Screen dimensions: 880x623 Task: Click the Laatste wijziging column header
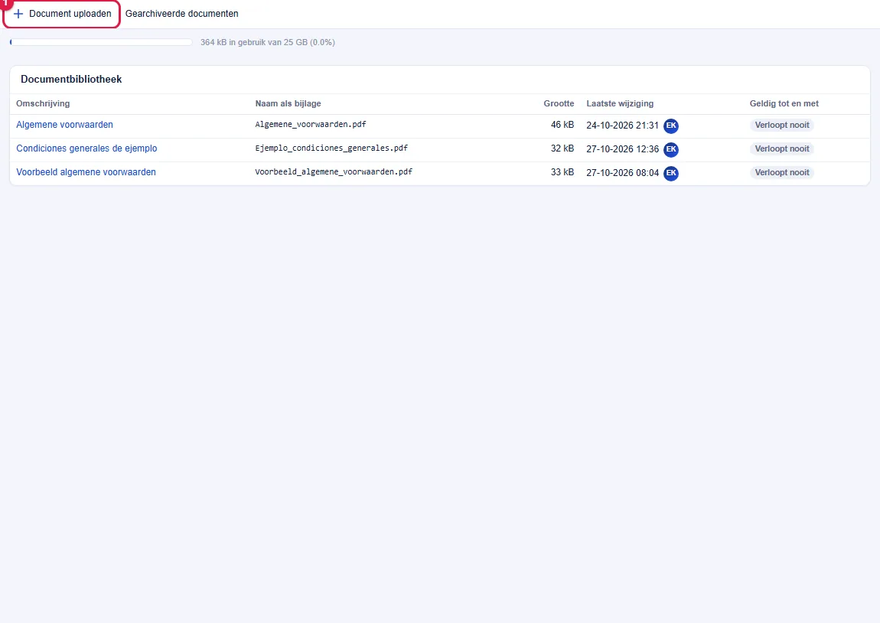coord(620,103)
